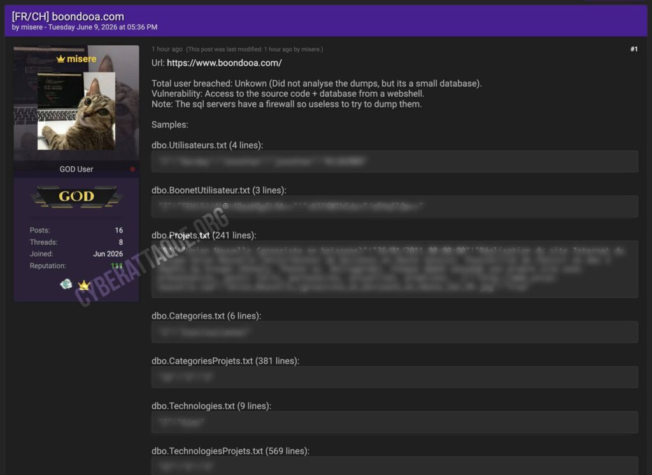Screen dimensions: 652x475
Task: Click the 'dbo.Technologies.txt (9 lines):' label
Action: (x=211, y=406)
